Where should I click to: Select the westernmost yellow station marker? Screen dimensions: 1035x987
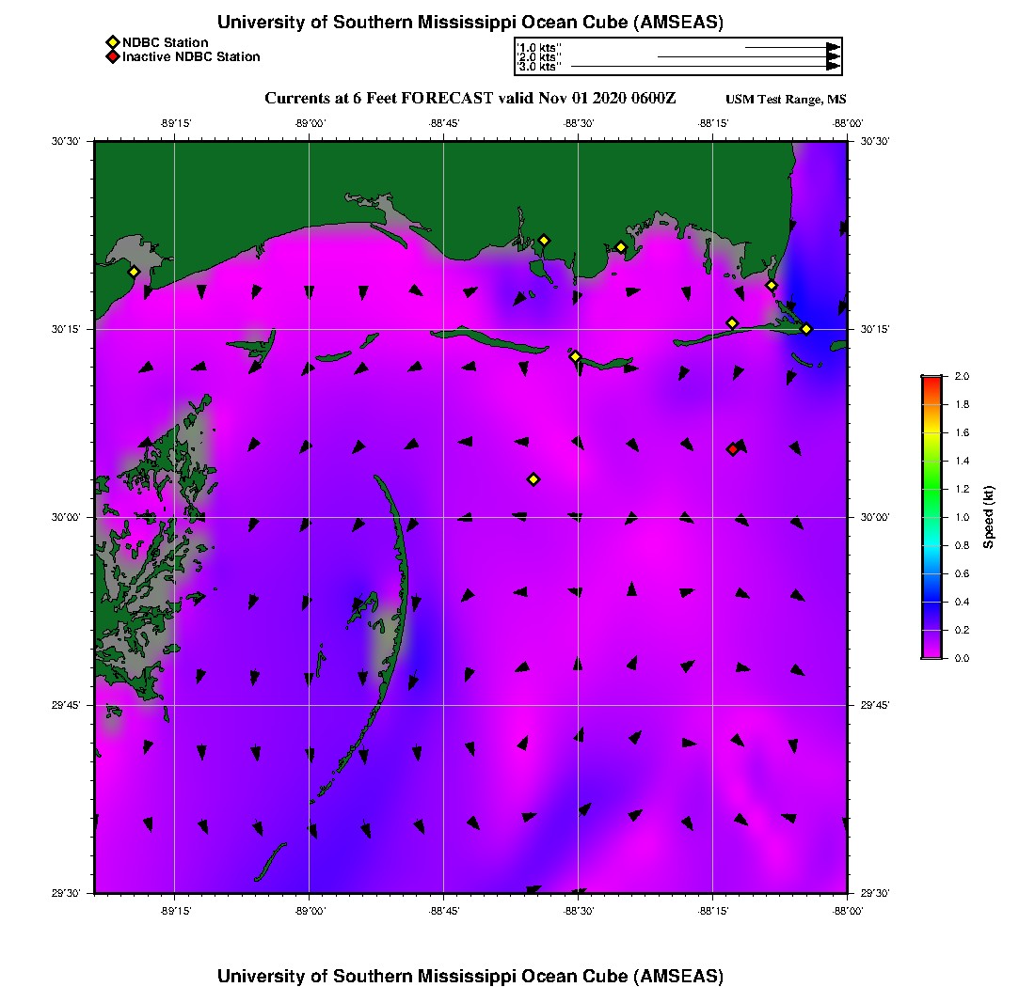[135, 272]
